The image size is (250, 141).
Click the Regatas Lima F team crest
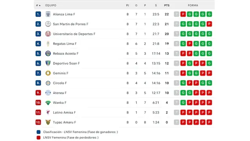[48, 43]
